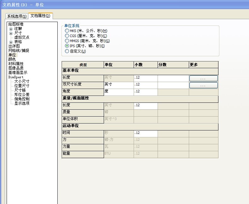Click the decimal cell for 双尺寸长度
Screen dimensions: 249x204
pos(146,85)
